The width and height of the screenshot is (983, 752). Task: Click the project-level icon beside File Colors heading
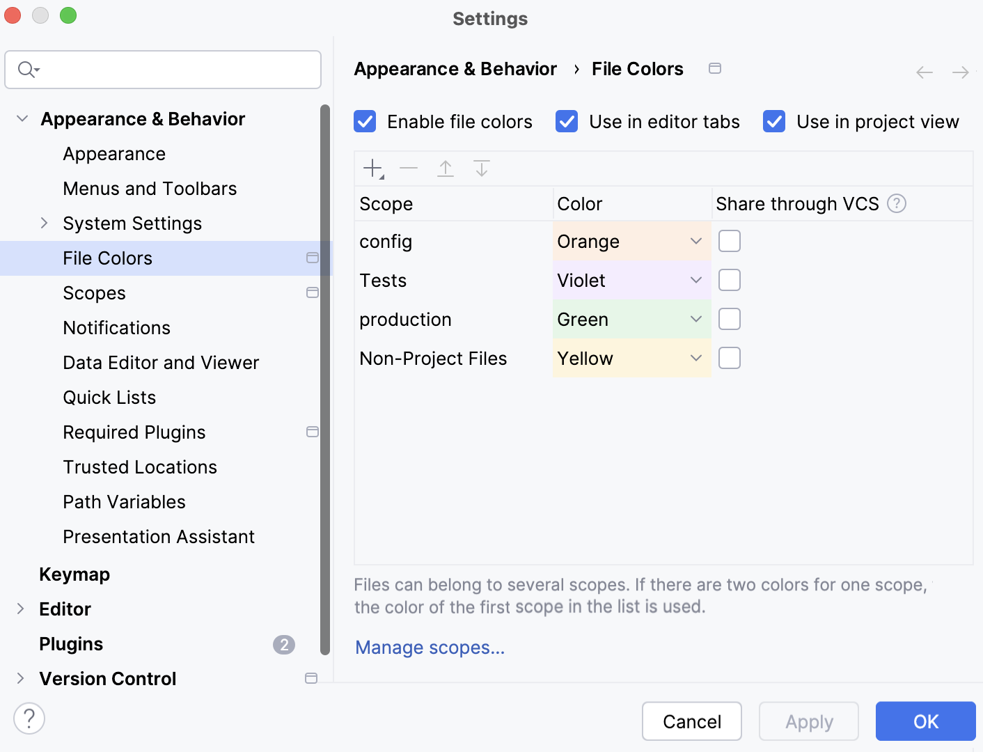pos(715,68)
